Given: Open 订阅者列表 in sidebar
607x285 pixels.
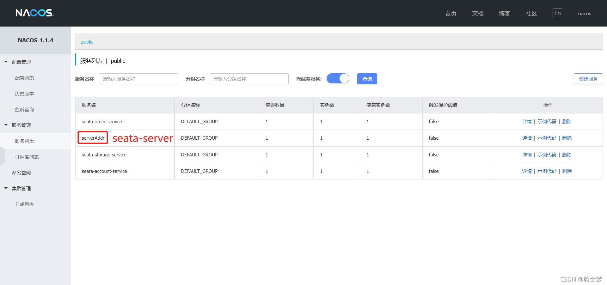Looking at the screenshot, I should tap(27, 157).
